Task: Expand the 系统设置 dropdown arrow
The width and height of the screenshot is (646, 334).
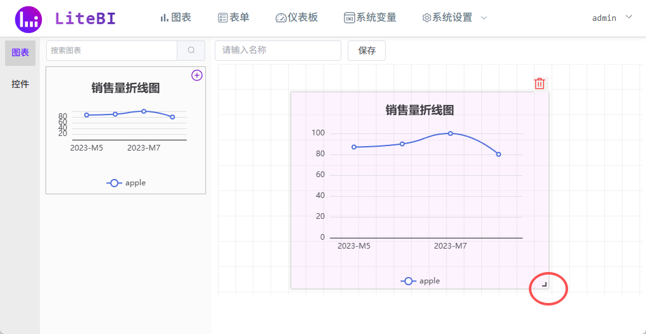Action: coord(484,18)
